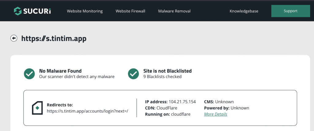This screenshot has height=131, width=314.
Task: Click the "Site is not Blacklisted" heading
Action: coord(167,71)
